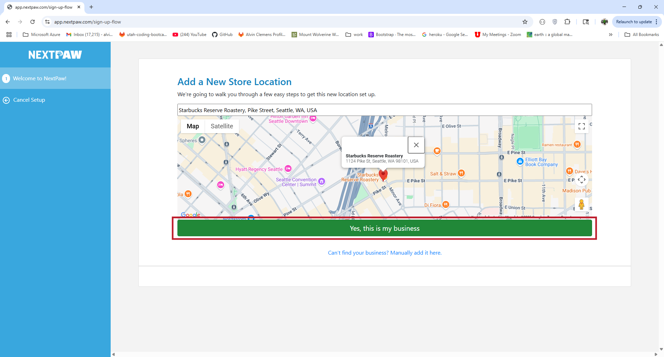Close the app.nextpaw.com tab
This screenshot has width=664, height=357.
[x=79, y=7]
